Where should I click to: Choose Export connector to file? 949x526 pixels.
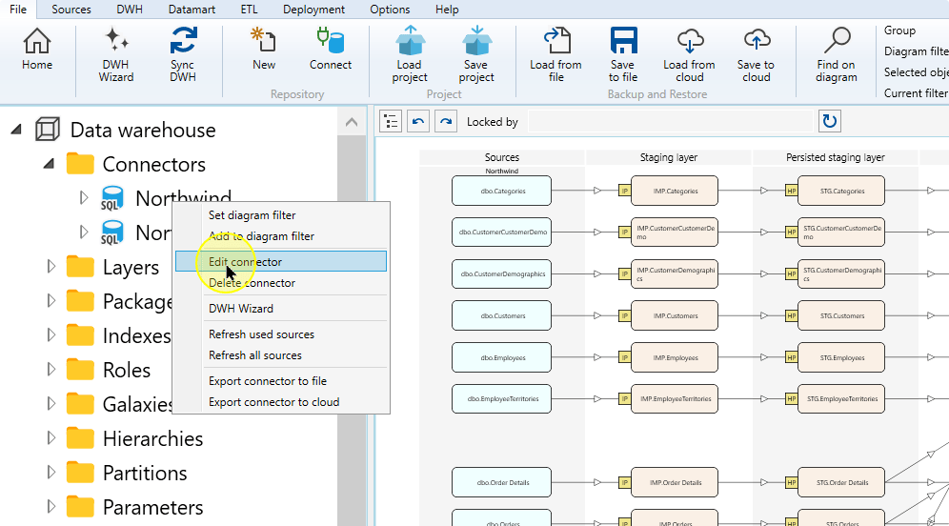click(281, 381)
